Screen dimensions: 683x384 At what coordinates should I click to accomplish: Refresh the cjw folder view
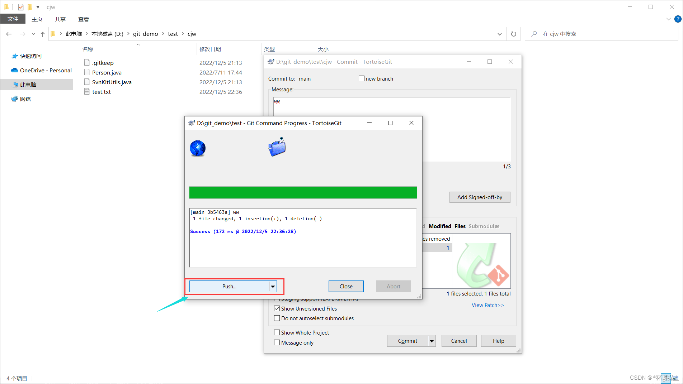(513, 34)
